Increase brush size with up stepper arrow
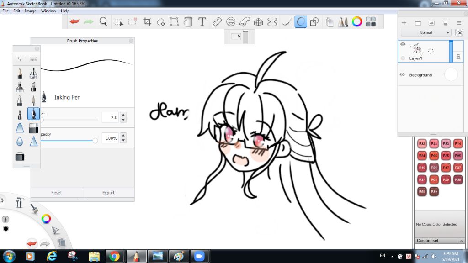Screen dimensions: 468x263 click(123, 115)
